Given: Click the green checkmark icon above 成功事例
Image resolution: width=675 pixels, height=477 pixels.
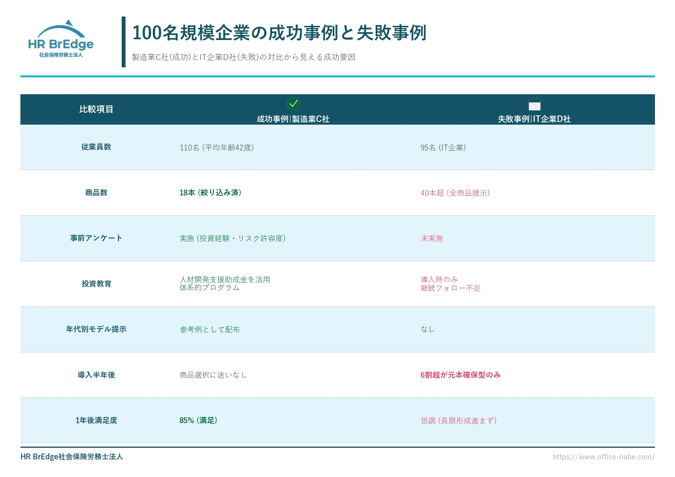Looking at the screenshot, I should click(x=293, y=103).
